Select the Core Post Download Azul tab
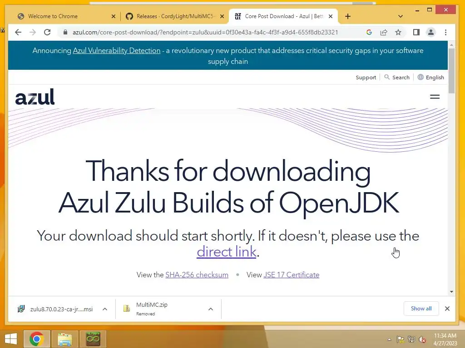Viewport: 465px width, 348px height. coord(284,16)
